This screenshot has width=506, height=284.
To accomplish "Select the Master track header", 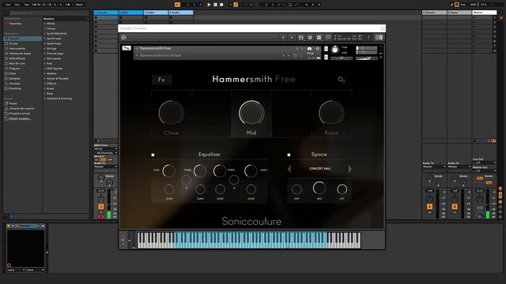I will coord(485,13).
